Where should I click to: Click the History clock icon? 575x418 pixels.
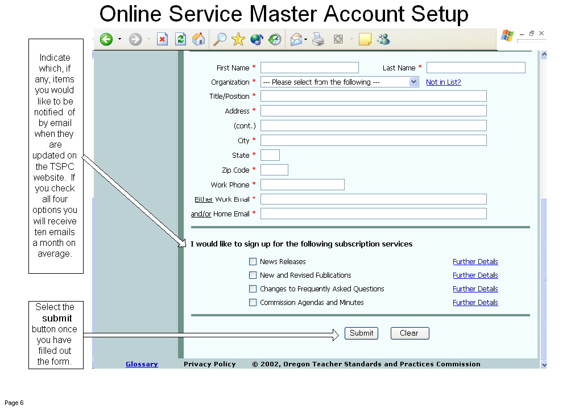275,39
